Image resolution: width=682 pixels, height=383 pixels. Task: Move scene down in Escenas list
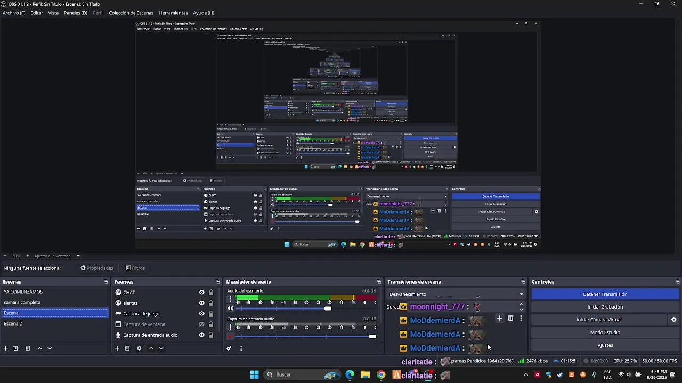[x=50, y=348]
